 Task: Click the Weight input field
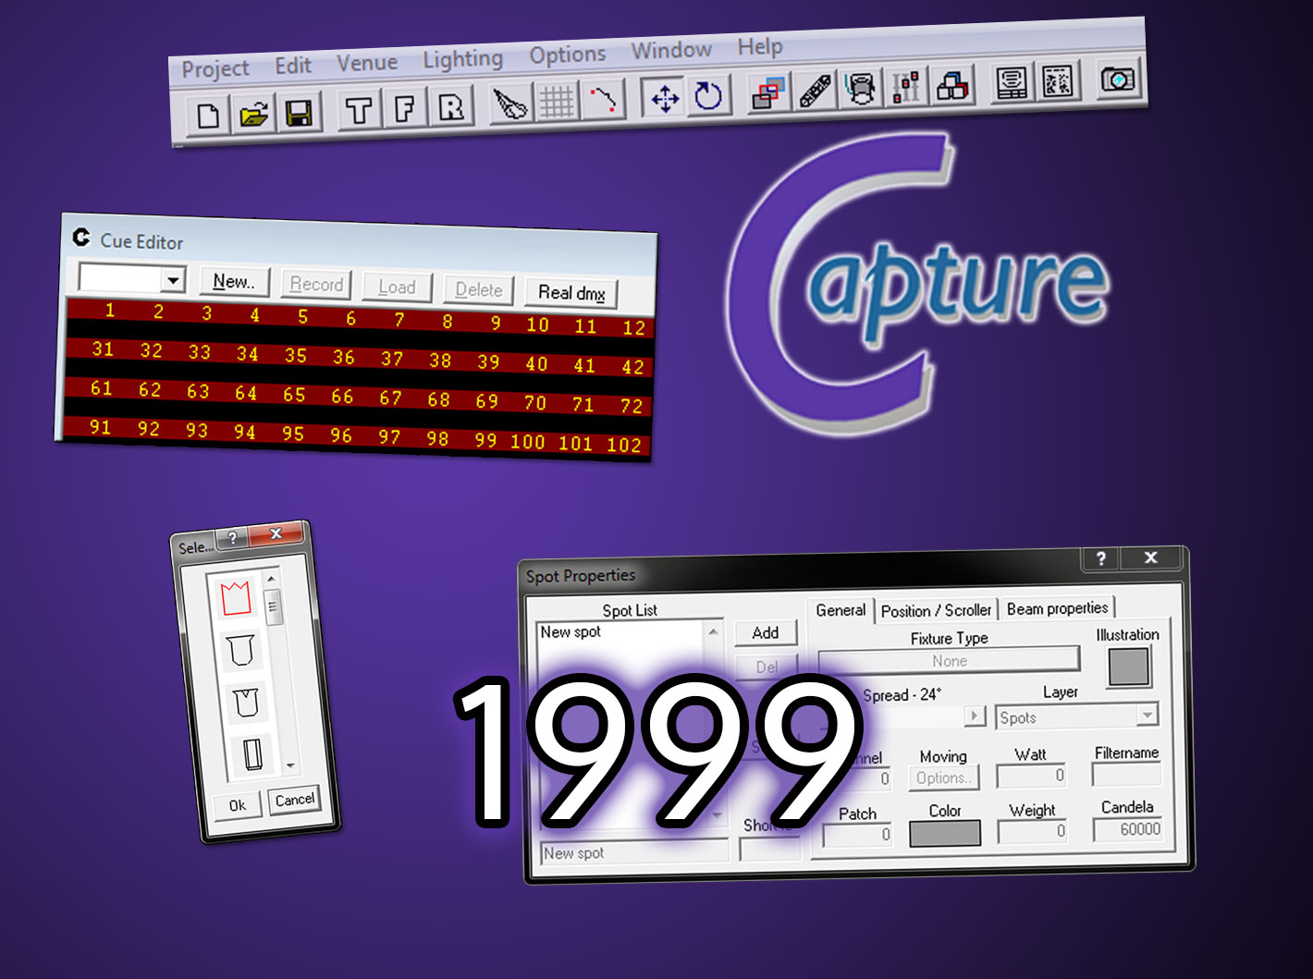[x=1032, y=831]
